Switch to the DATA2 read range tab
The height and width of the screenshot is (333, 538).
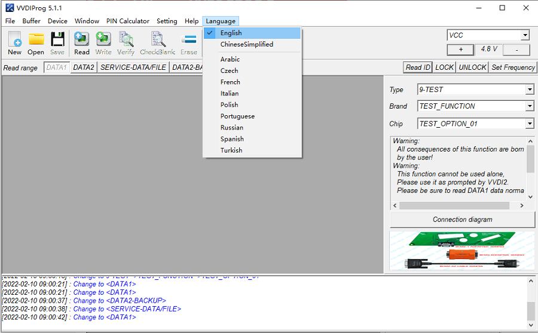tap(84, 67)
